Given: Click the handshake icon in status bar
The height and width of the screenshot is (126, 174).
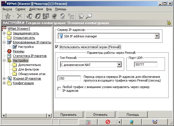Looking at the screenshot, I should tap(155, 122).
